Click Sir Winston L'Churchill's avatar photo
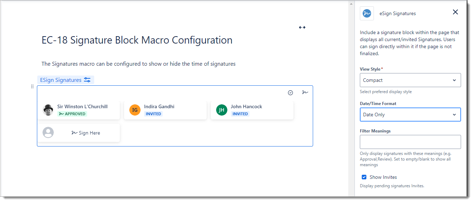 [48, 110]
